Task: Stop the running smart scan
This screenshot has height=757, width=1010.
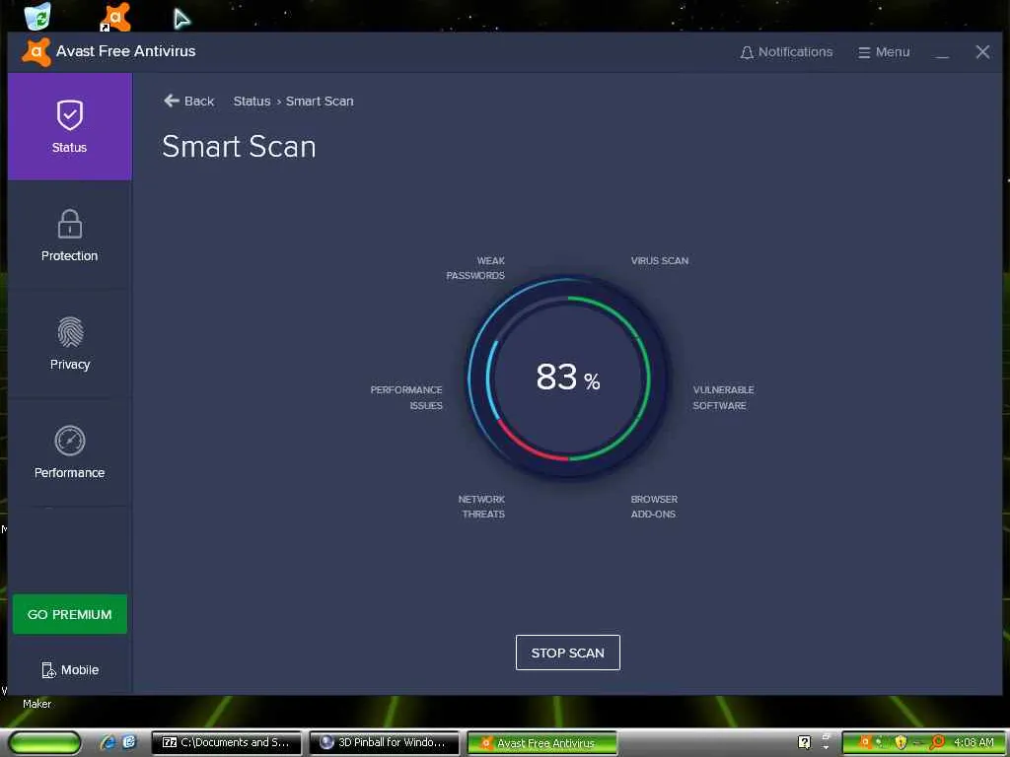Action: pos(567,653)
